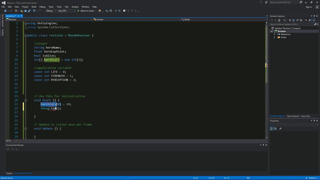Click in the Search Solution Explorer field

(x=292, y=24)
